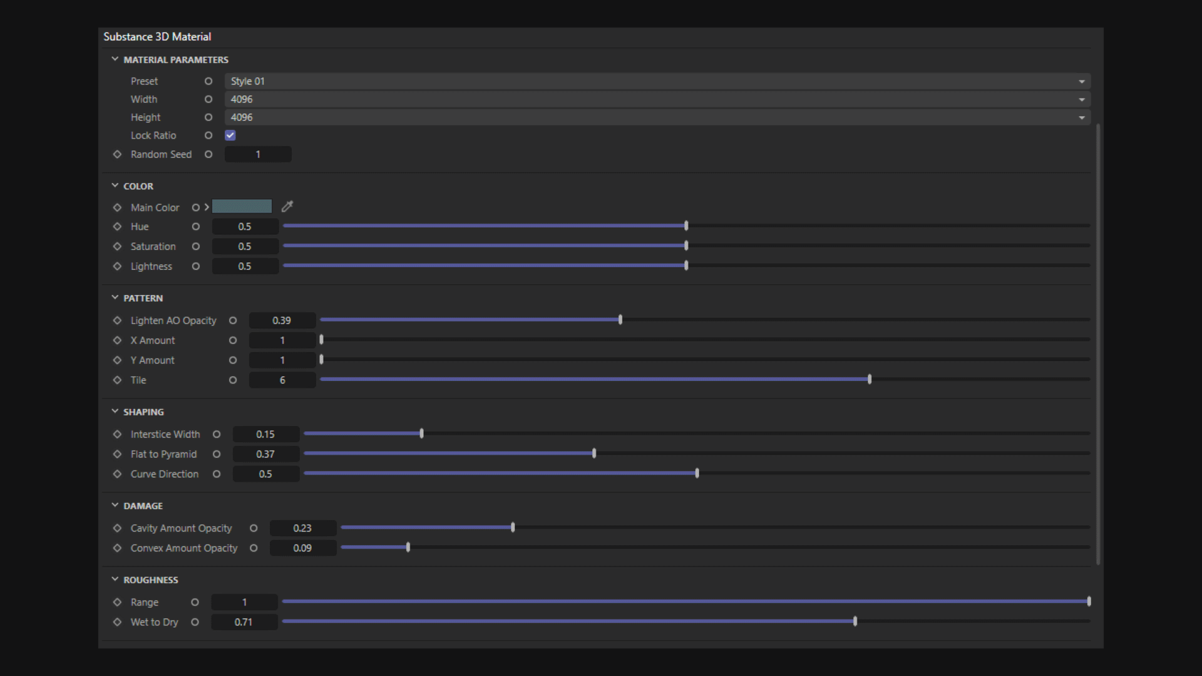This screenshot has height=676, width=1202.
Task: Click the Saturation value 0.5 field
Action: pos(245,247)
